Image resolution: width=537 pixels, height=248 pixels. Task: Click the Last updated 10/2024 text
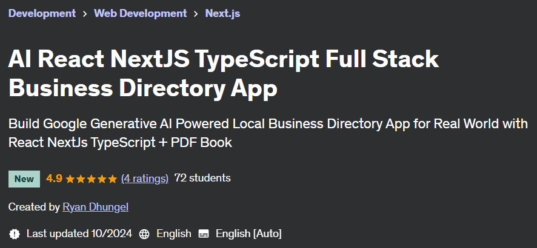(79, 233)
